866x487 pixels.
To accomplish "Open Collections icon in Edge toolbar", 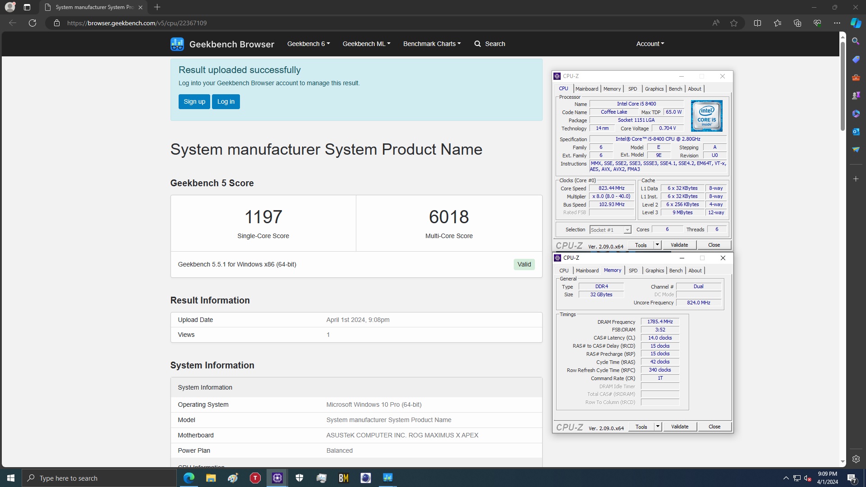I will tap(797, 23).
